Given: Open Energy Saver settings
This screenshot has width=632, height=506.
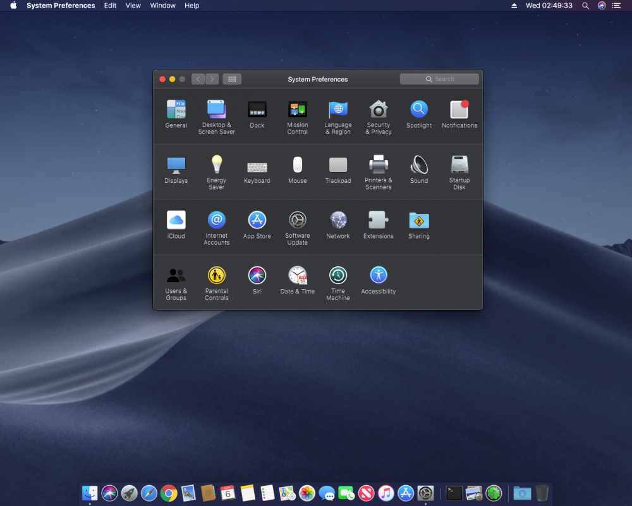Looking at the screenshot, I should click(x=216, y=172).
